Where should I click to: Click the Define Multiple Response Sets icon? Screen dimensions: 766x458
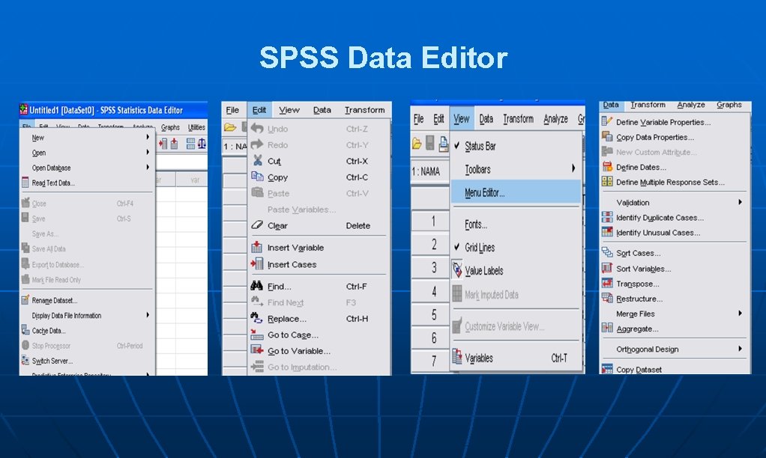pyautogui.click(x=607, y=181)
